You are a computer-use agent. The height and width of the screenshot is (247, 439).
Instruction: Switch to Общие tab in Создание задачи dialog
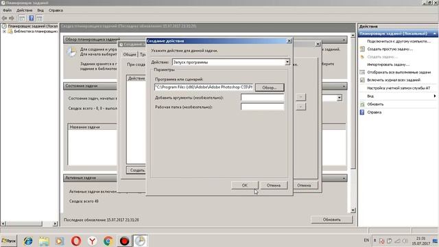tap(130, 54)
